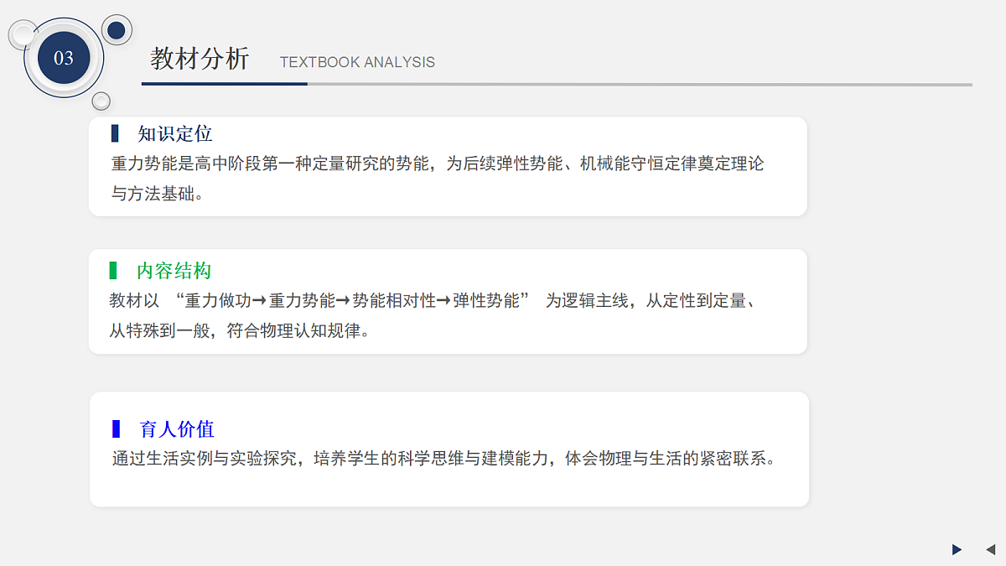Click the line starting 从特殊到一般

pyautogui.click(x=240, y=330)
